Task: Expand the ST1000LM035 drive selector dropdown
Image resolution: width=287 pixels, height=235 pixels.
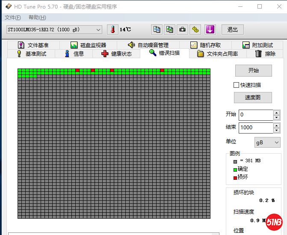Action: (98, 30)
